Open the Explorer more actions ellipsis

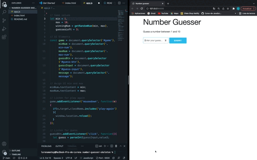(x=33, y=3)
